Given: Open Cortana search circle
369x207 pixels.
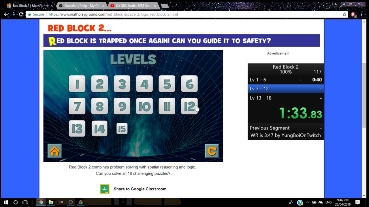Looking at the screenshot, I should (x=16, y=202).
